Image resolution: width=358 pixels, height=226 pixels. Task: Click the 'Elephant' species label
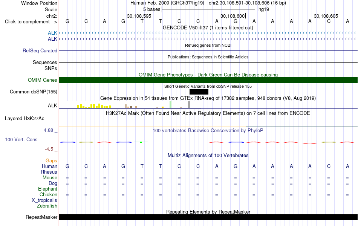[x=48, y=189]
